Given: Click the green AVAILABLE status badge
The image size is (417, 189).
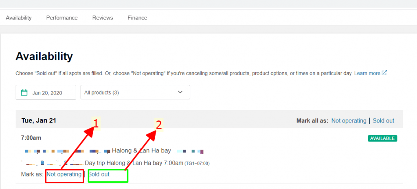Looking at the screenshot, I should [x=382, y=138].
